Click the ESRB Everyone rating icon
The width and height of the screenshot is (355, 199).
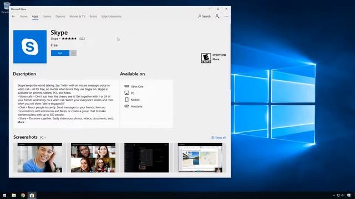tap(206, 58)
